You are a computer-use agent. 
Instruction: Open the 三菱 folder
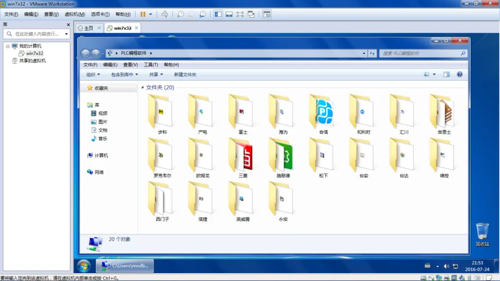[242, 158]
